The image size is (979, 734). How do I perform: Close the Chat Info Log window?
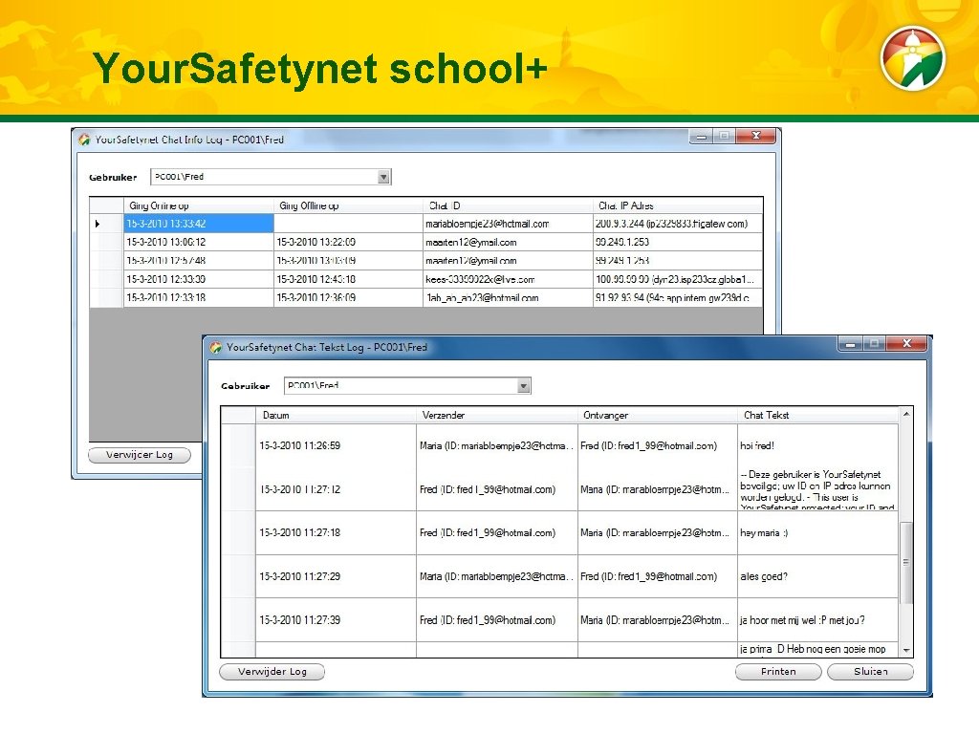755,136
